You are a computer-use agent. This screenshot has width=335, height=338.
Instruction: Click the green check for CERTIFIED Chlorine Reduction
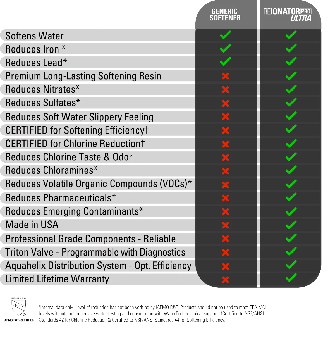(x=291, y=143)
